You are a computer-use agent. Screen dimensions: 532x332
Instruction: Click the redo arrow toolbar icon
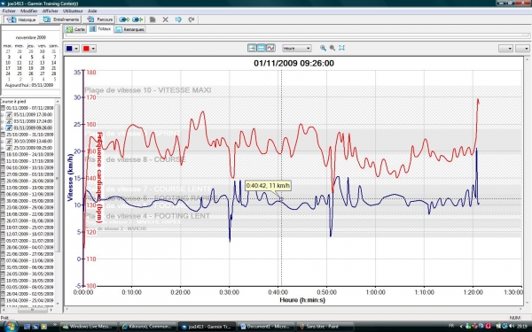click(192, 19)
